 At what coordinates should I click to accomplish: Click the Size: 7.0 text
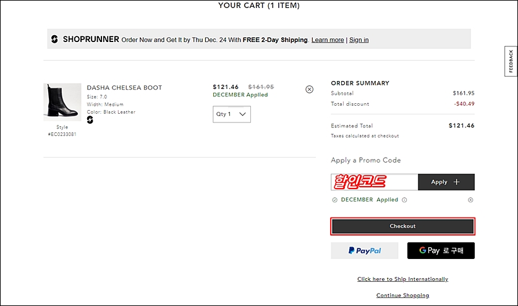coord(97,97)
